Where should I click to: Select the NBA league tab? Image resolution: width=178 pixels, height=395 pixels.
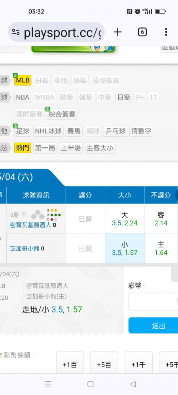(x=23, y=97)
